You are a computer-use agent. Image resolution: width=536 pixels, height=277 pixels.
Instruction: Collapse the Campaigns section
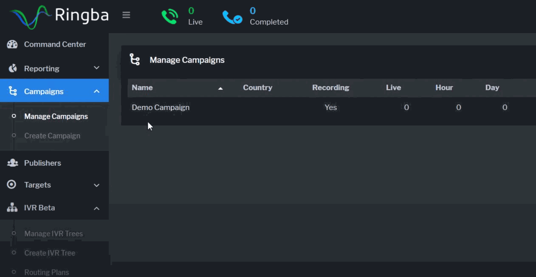[x=96, y=90]
